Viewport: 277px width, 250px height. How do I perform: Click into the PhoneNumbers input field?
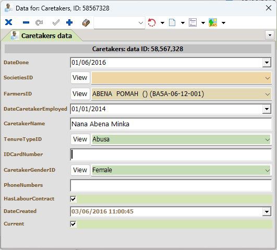(171, 185)
